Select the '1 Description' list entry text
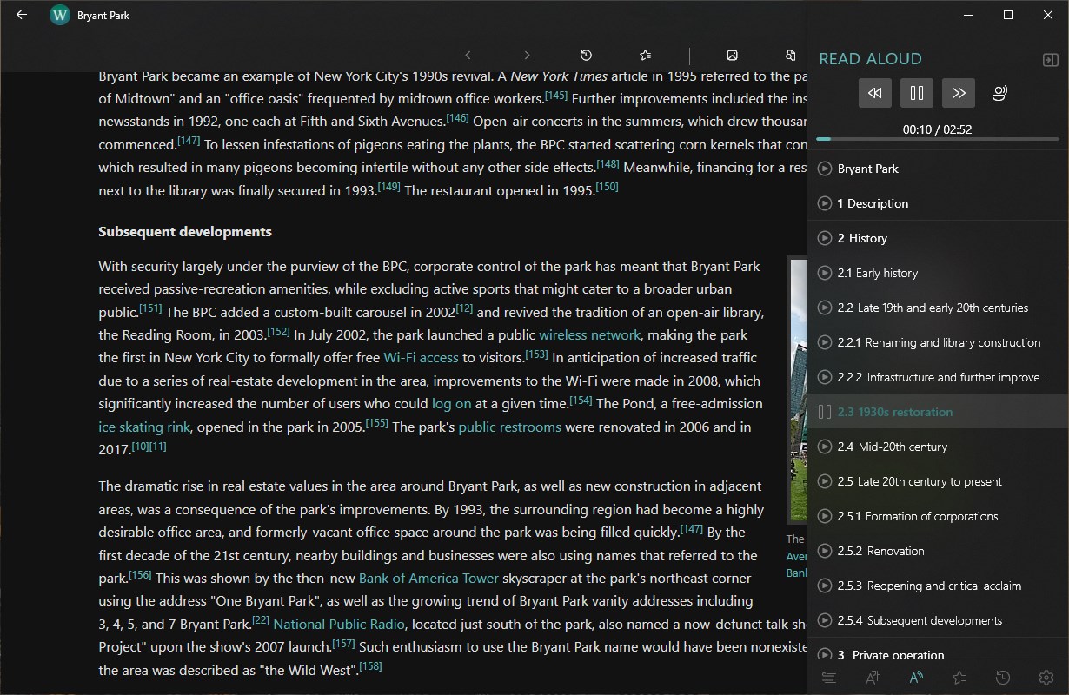Image resolution: width=1069 pixels, height=695 pixels. pyautogui.click(x=873, y=203)
